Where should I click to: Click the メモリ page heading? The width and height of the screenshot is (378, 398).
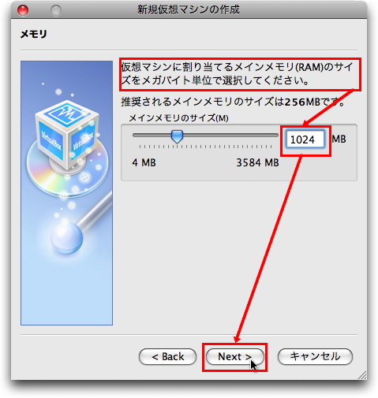pyautogui.click(x=34, y=34)
